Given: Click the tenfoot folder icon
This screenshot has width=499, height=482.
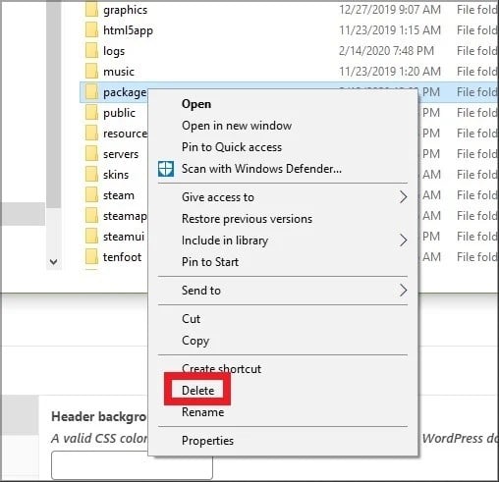Looking at the screenshot, I should pos(91,257).
